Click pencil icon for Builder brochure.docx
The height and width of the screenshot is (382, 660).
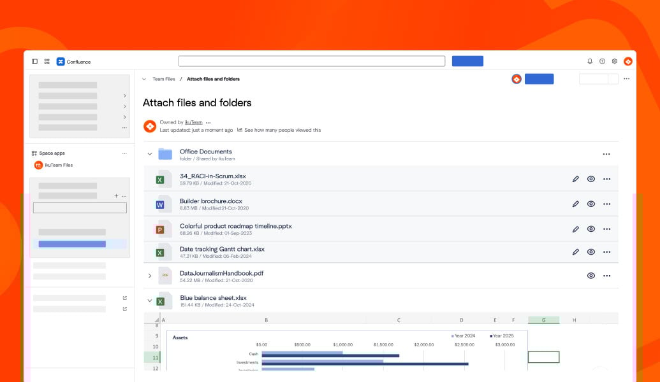(x=576, y=204)
